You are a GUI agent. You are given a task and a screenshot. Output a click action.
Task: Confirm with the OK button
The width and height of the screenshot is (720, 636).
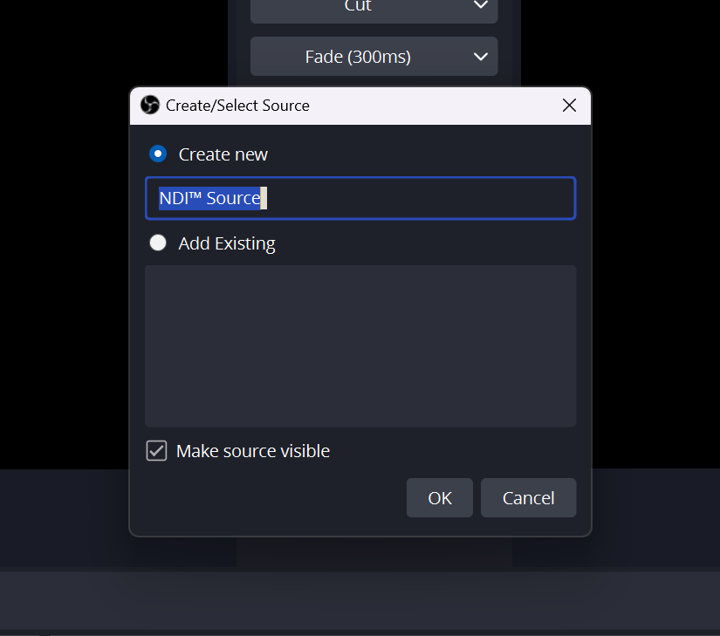click(440, 498)
